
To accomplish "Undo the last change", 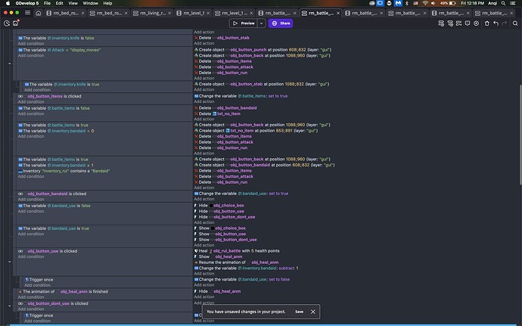I will (x=496, y=23).
